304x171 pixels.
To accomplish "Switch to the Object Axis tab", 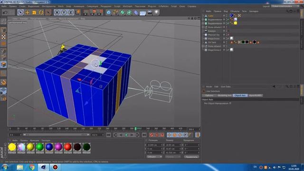I will (x=240, y=95).
